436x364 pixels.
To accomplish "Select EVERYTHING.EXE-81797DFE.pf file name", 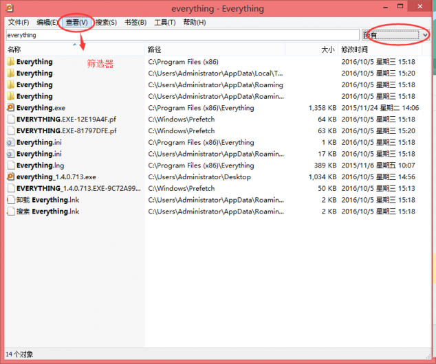I will click(67, 130).
